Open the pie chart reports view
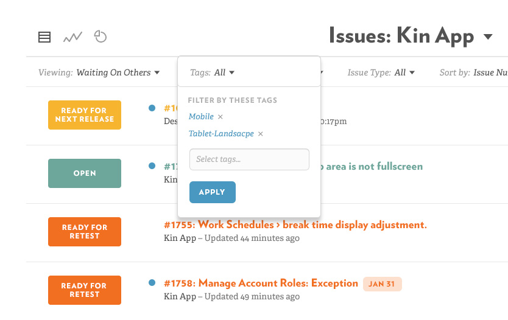508x320 pixels. (100, 37)
